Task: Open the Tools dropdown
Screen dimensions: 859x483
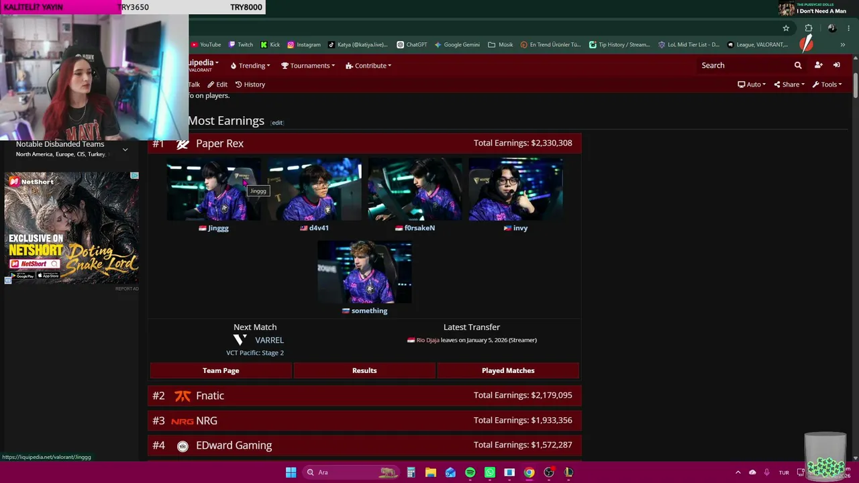Action: (x=827, y=85)
